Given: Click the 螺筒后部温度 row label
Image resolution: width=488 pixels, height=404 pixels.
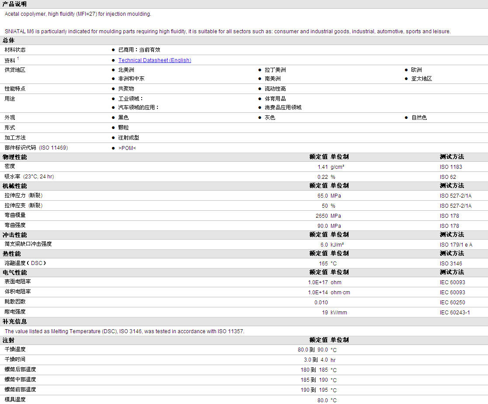Looking at the screenshot, I should pyautogui.click(x=20, y=369).
